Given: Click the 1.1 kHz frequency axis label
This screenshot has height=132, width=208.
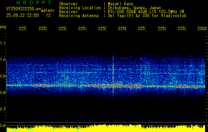Looking at the screenshot, I should [3, 43].
